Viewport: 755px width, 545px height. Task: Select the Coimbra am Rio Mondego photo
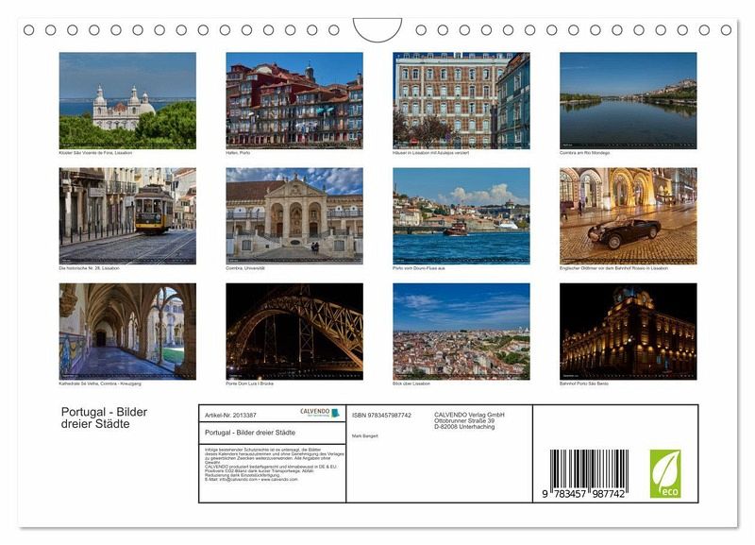tap(628, 100)
